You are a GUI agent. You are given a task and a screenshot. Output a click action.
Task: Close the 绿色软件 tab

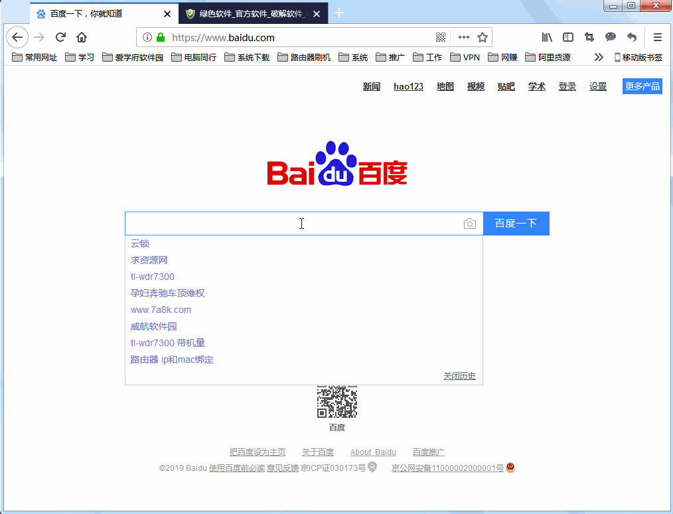(317, 14)
